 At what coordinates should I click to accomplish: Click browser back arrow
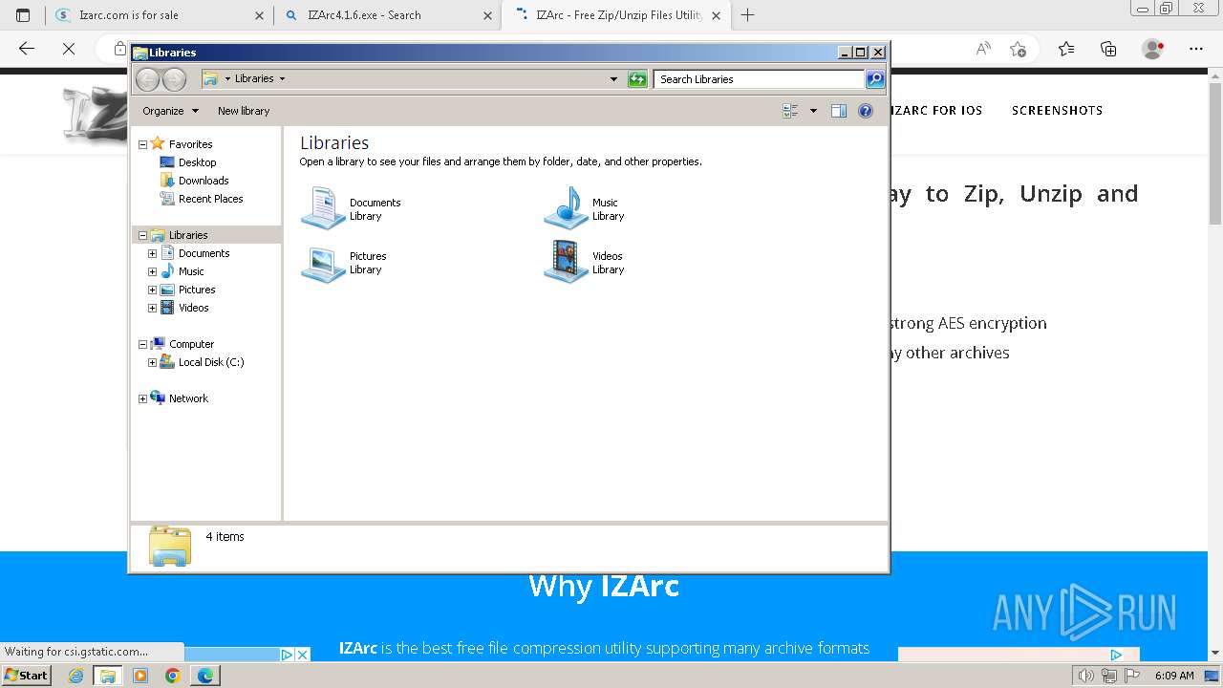(x=27, y=49)
